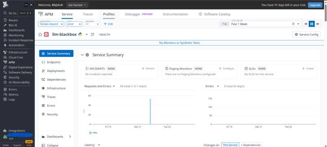This screenshot has width=327, height=147.
Task: Switch to the Software Catalog tab
Action: pyautogui.click(x=214, y=14)
